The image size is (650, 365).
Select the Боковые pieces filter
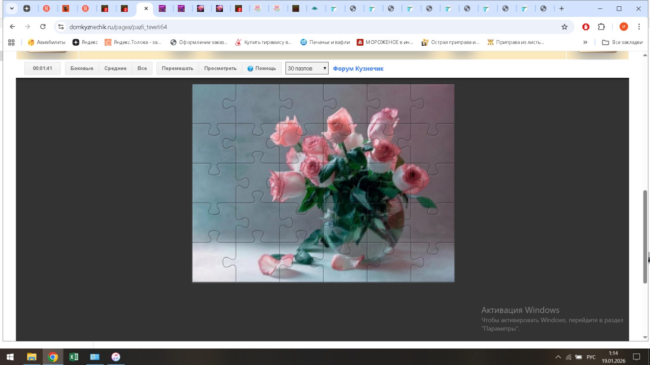click(x=82, y=69)
